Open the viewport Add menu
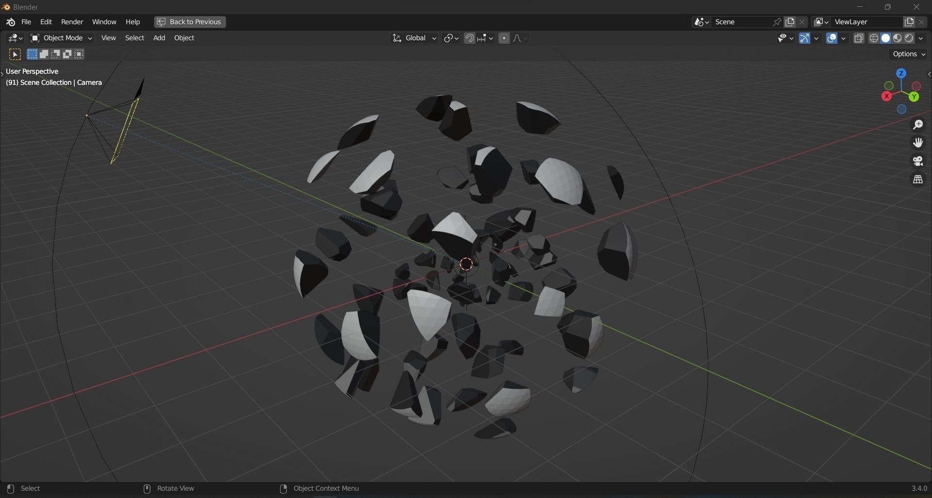 click(159, 38)
